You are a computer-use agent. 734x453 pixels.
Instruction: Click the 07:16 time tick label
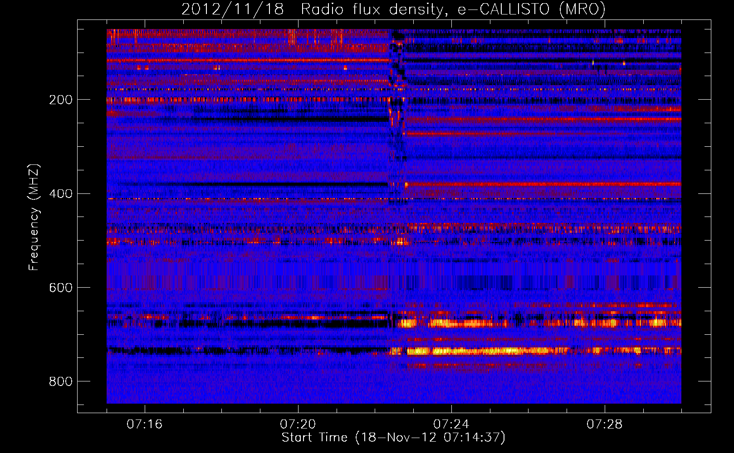145,424
